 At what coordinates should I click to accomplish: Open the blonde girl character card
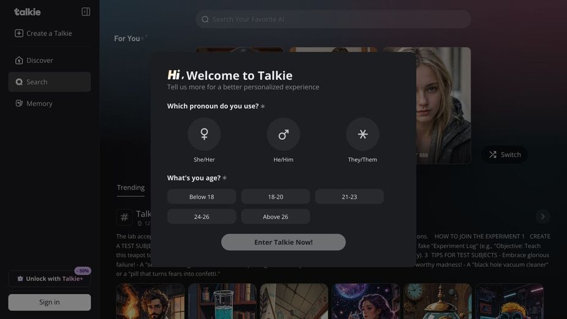pos(443,105)
